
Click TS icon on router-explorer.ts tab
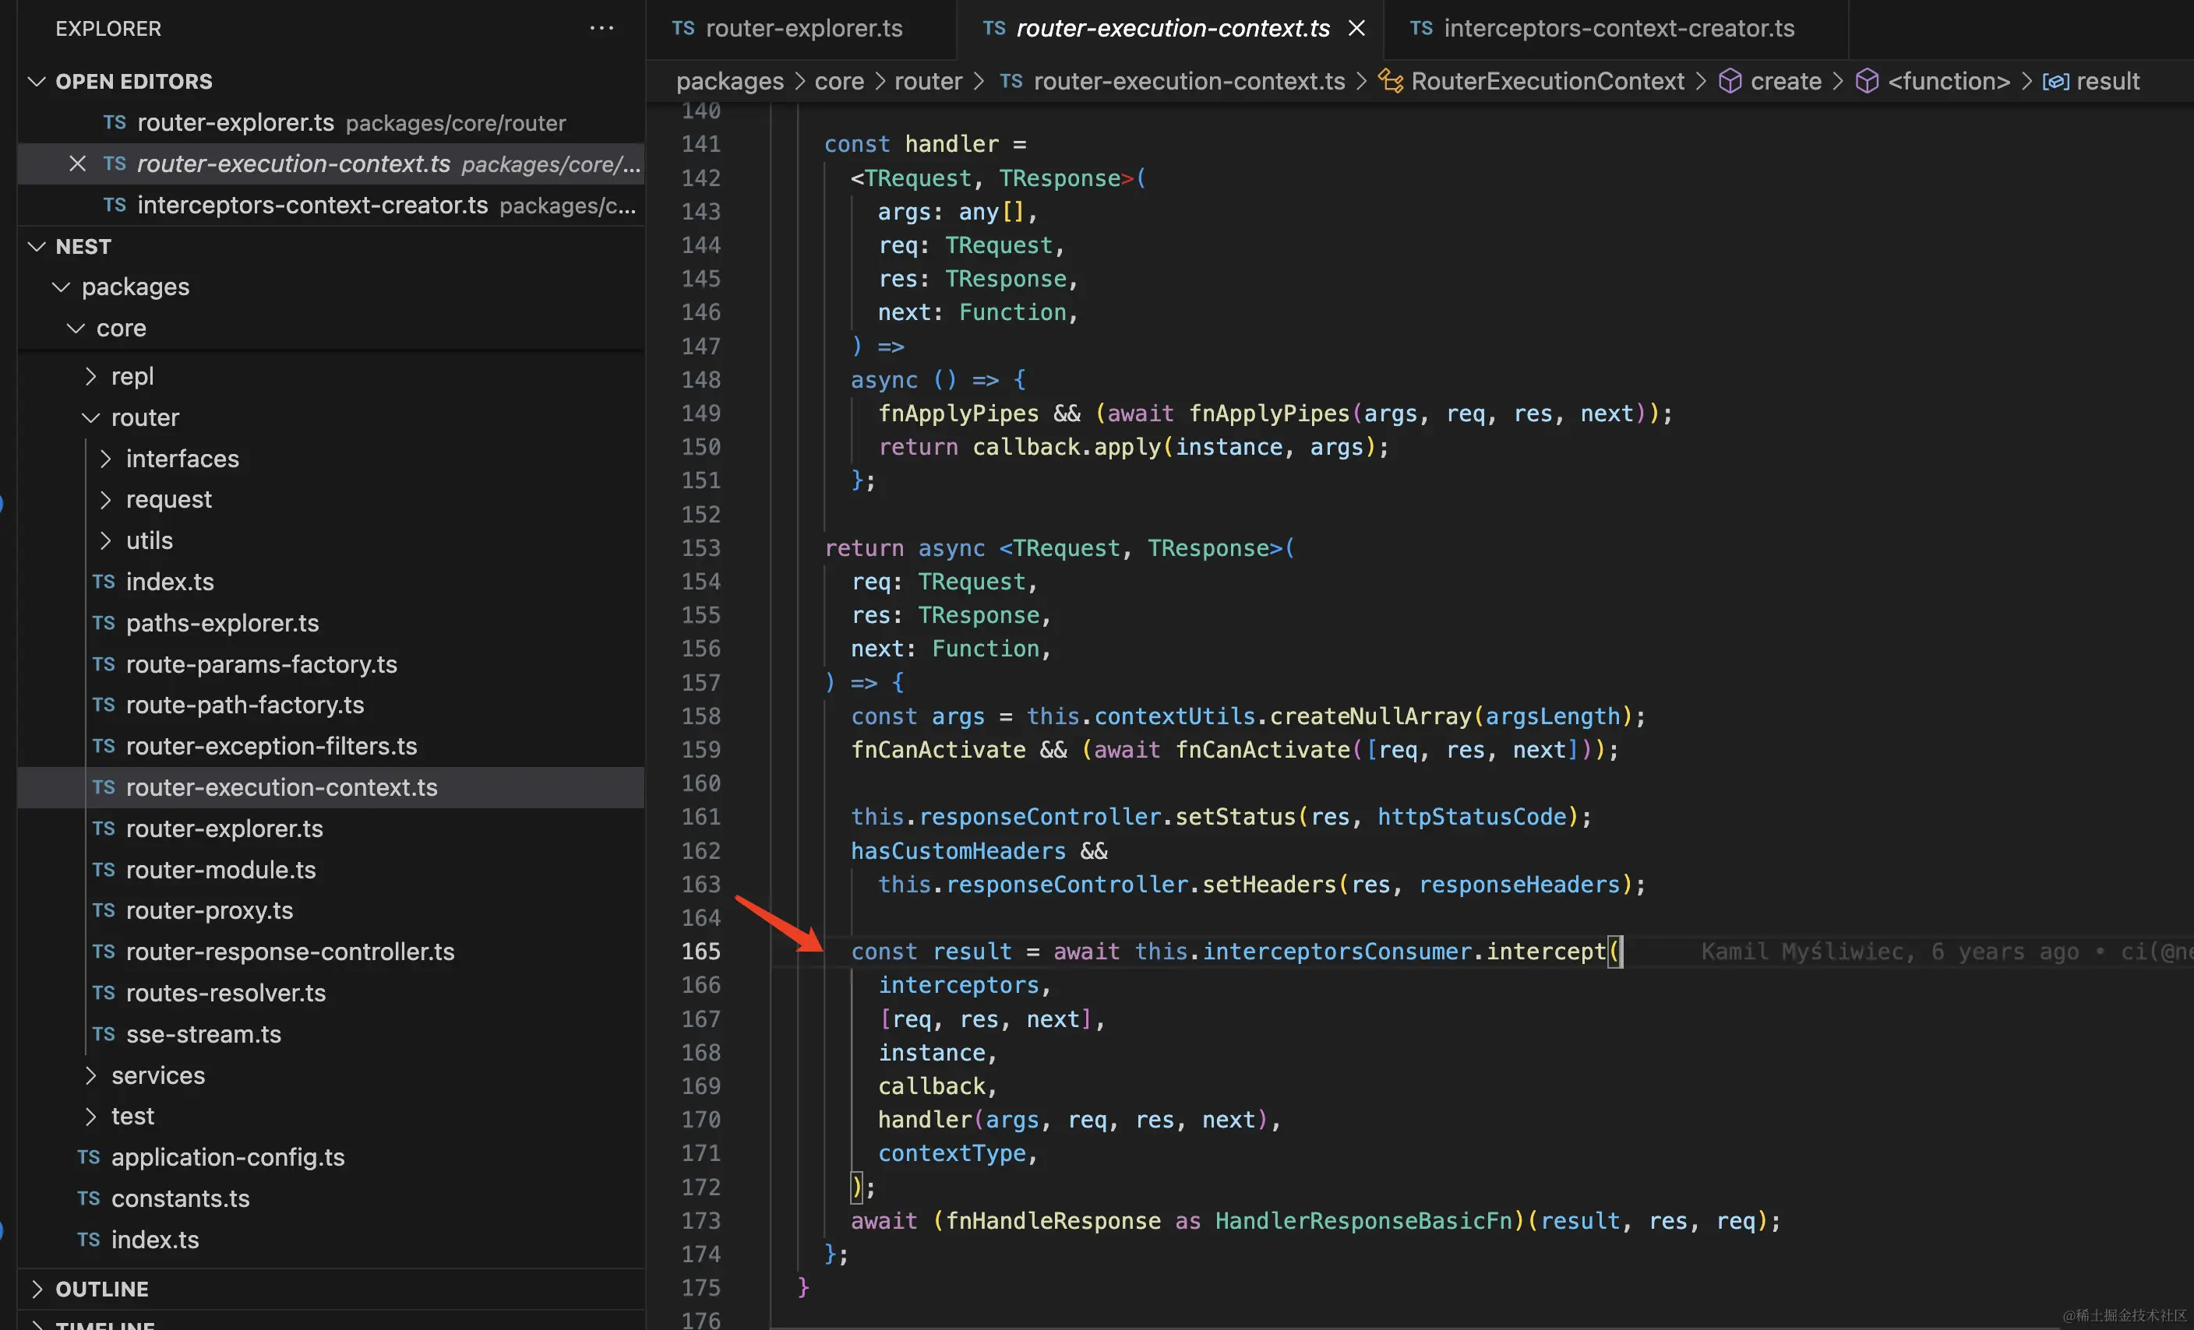[x=683, y=29]
